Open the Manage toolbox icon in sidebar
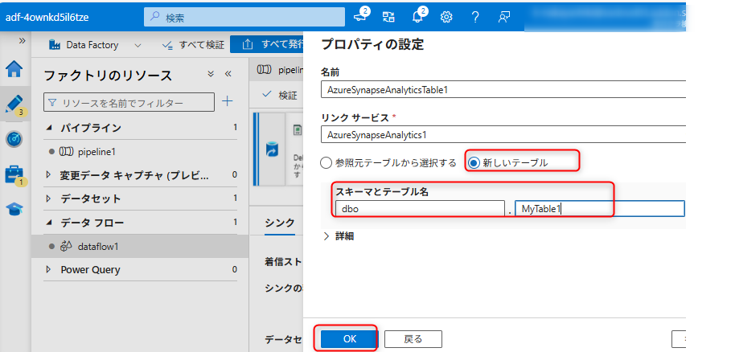 15,174
